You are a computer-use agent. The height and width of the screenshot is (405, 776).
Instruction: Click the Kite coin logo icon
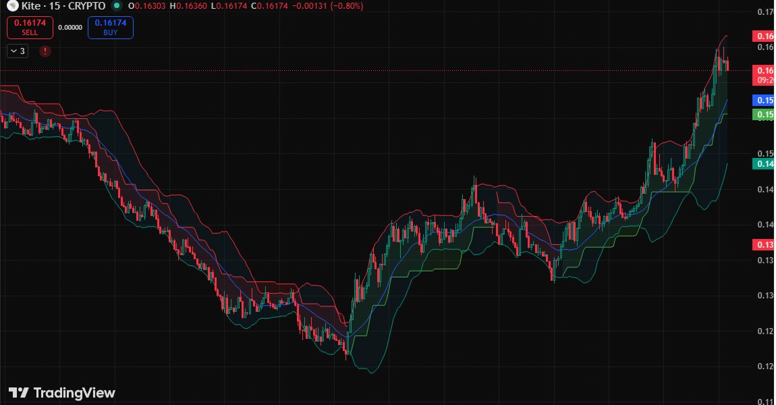coord(12,6)
